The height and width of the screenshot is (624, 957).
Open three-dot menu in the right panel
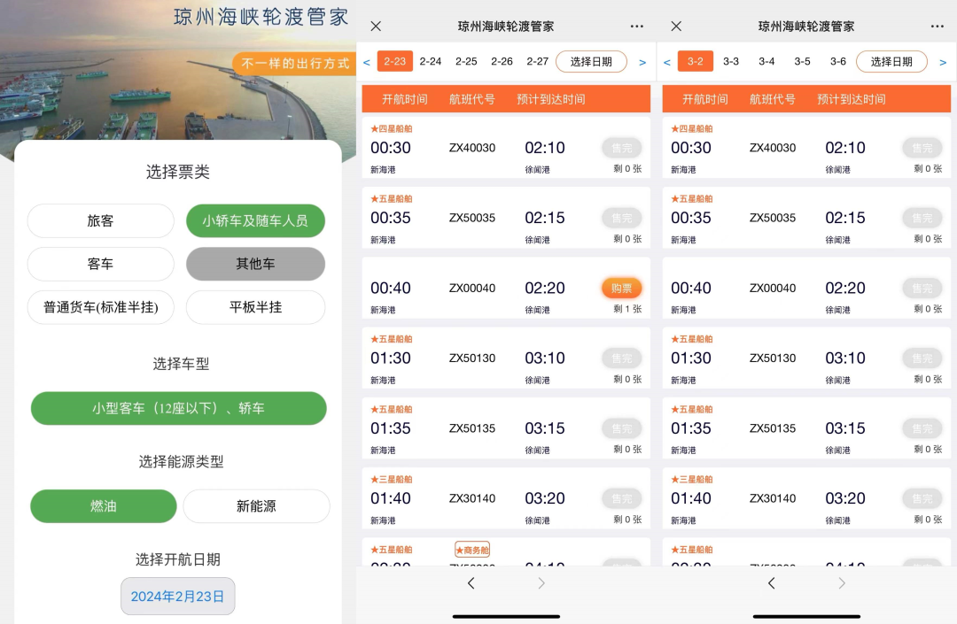click(938, 27)
